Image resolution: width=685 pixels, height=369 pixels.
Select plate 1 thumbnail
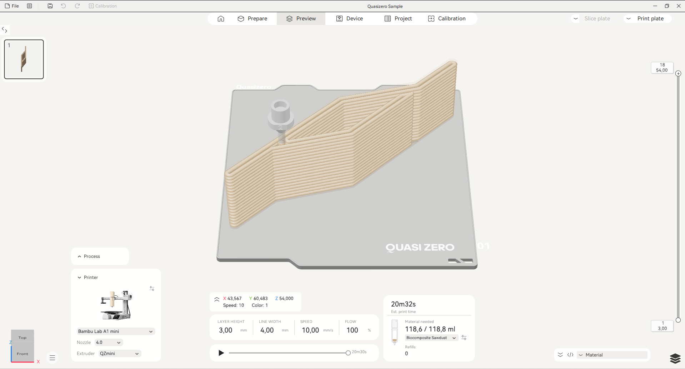click(24, 59)
